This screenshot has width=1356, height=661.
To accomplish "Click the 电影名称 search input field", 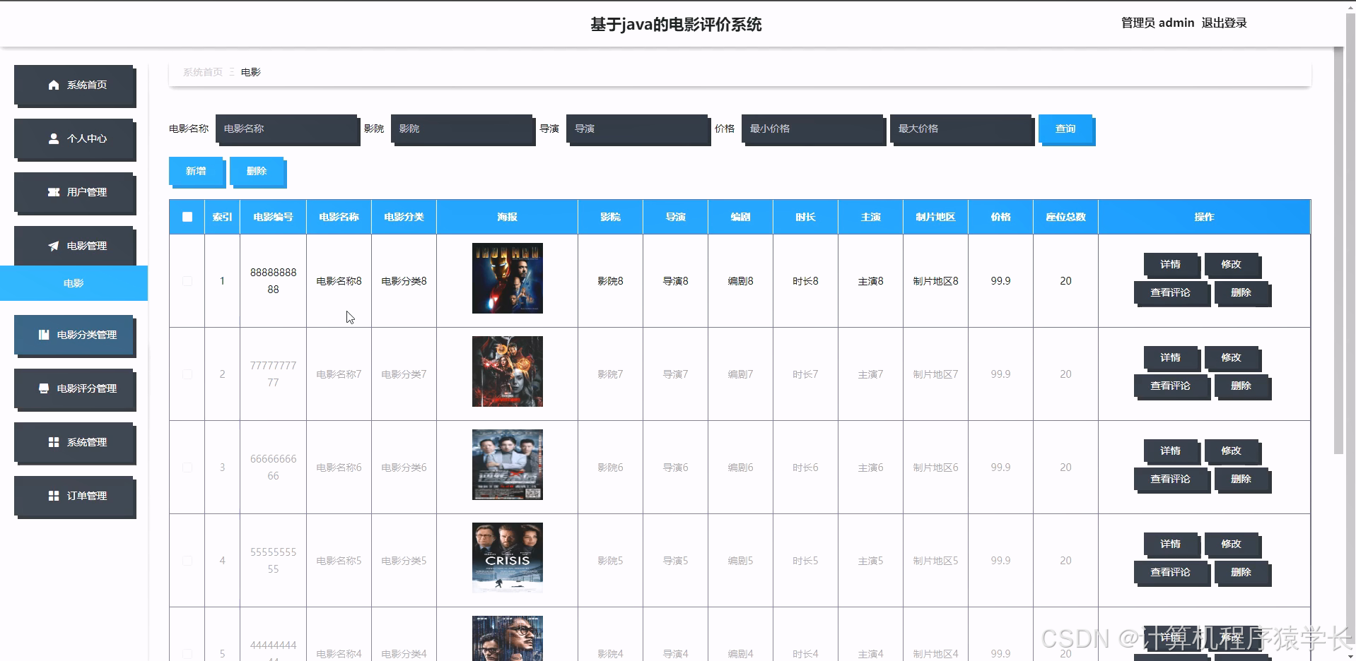I will pos(286,129).
